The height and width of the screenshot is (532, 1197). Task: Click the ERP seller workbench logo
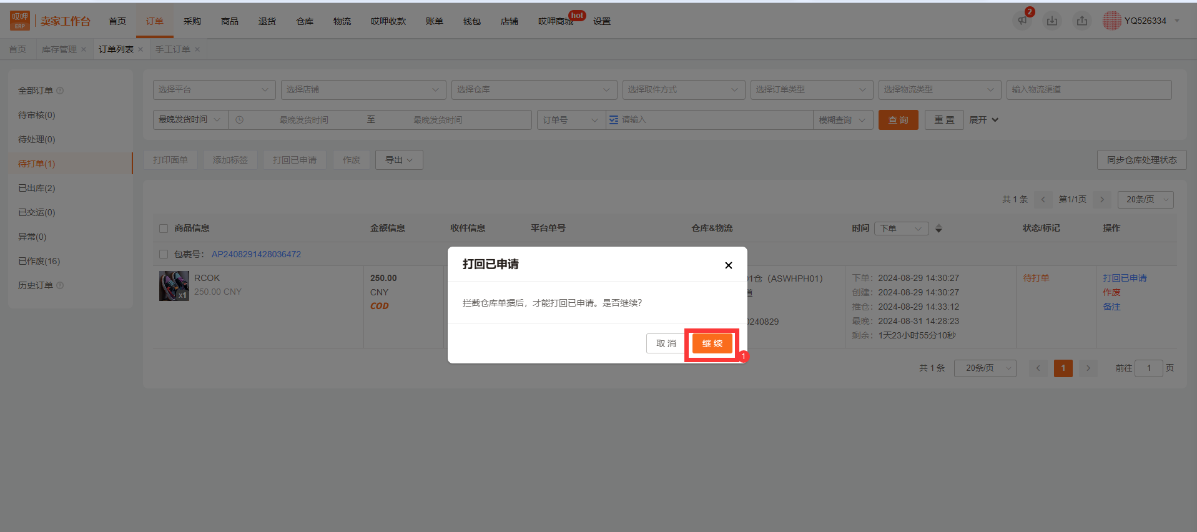click(50, 21)
